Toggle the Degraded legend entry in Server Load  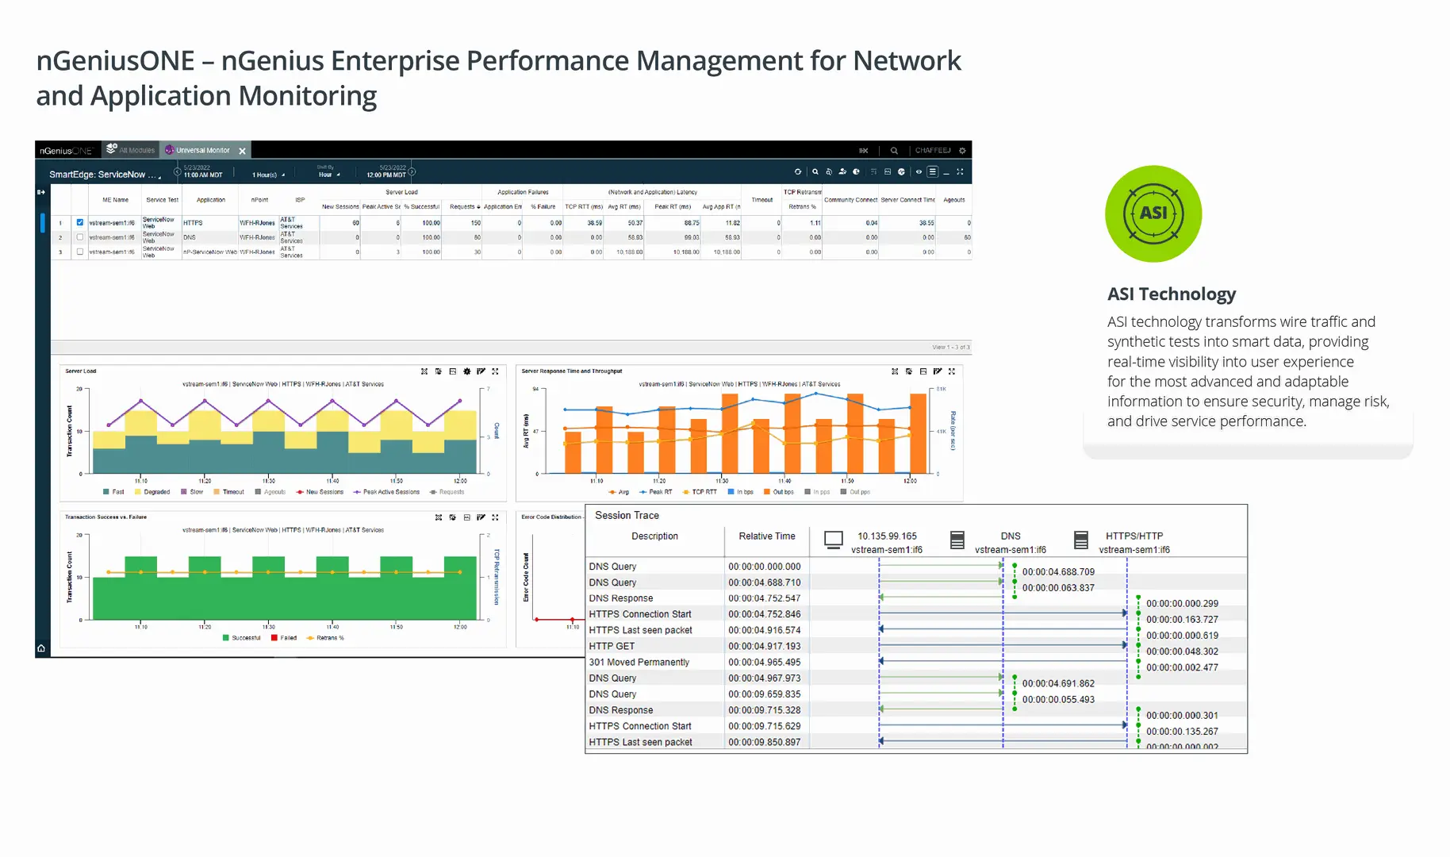click(x=152, y=492)
